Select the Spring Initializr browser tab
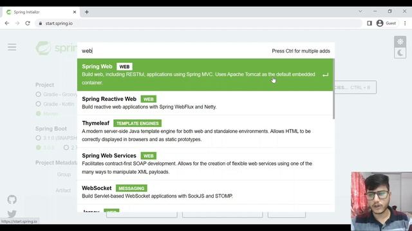 (41, 12)
